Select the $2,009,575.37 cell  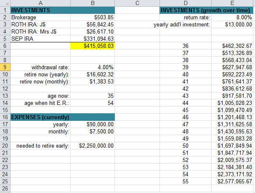click(232, 160)
